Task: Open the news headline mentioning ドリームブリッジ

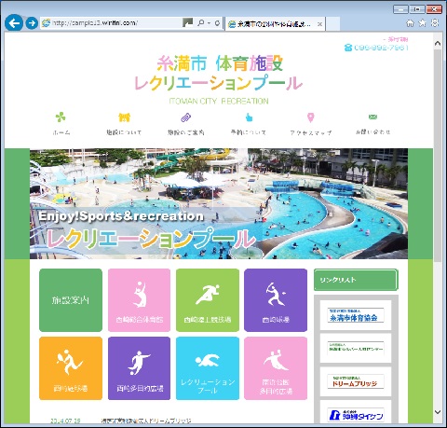Action: [x=146, y=421]
